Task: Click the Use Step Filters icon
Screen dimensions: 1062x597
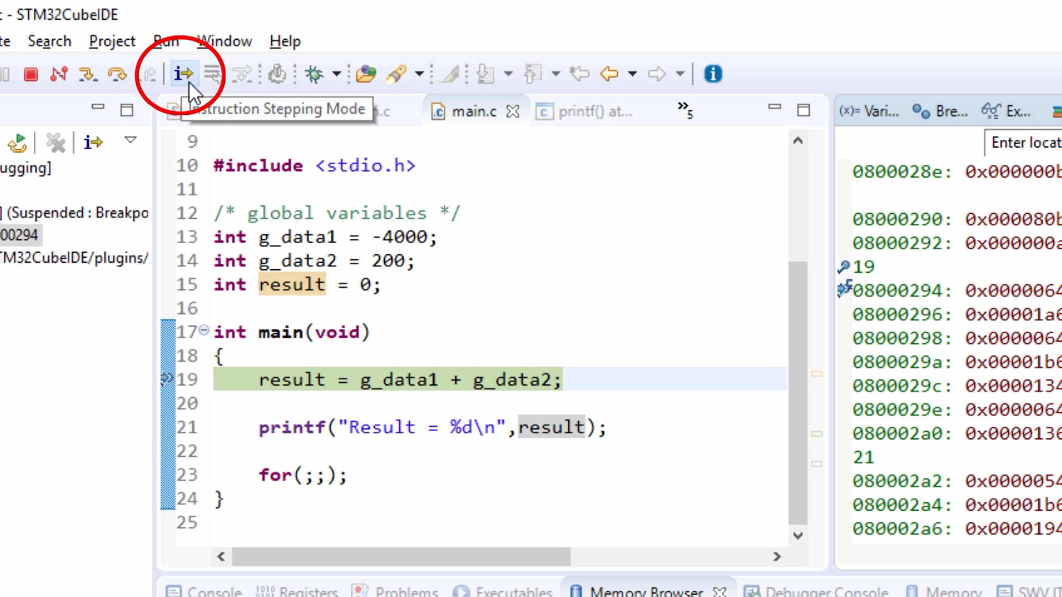Action: [242, 74]
